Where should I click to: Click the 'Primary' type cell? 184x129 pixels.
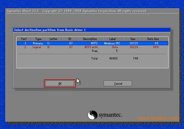tap(38, 43)
